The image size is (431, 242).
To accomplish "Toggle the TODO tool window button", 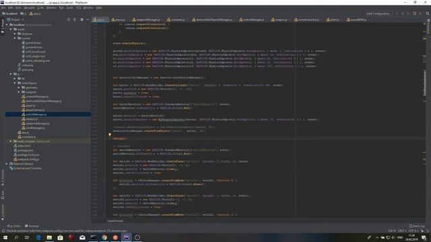I will point(13,226).
